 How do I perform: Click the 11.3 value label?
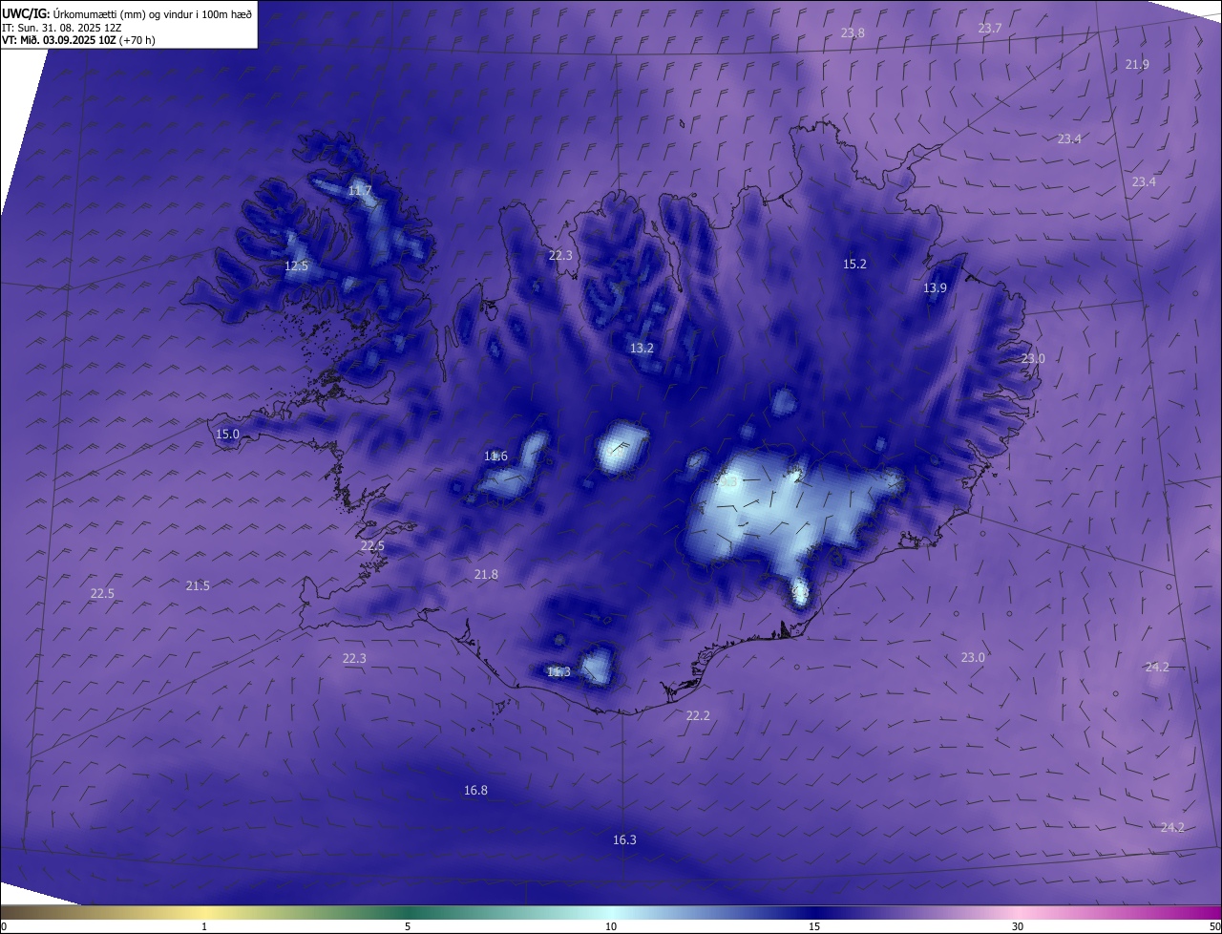tap(558, 672)
